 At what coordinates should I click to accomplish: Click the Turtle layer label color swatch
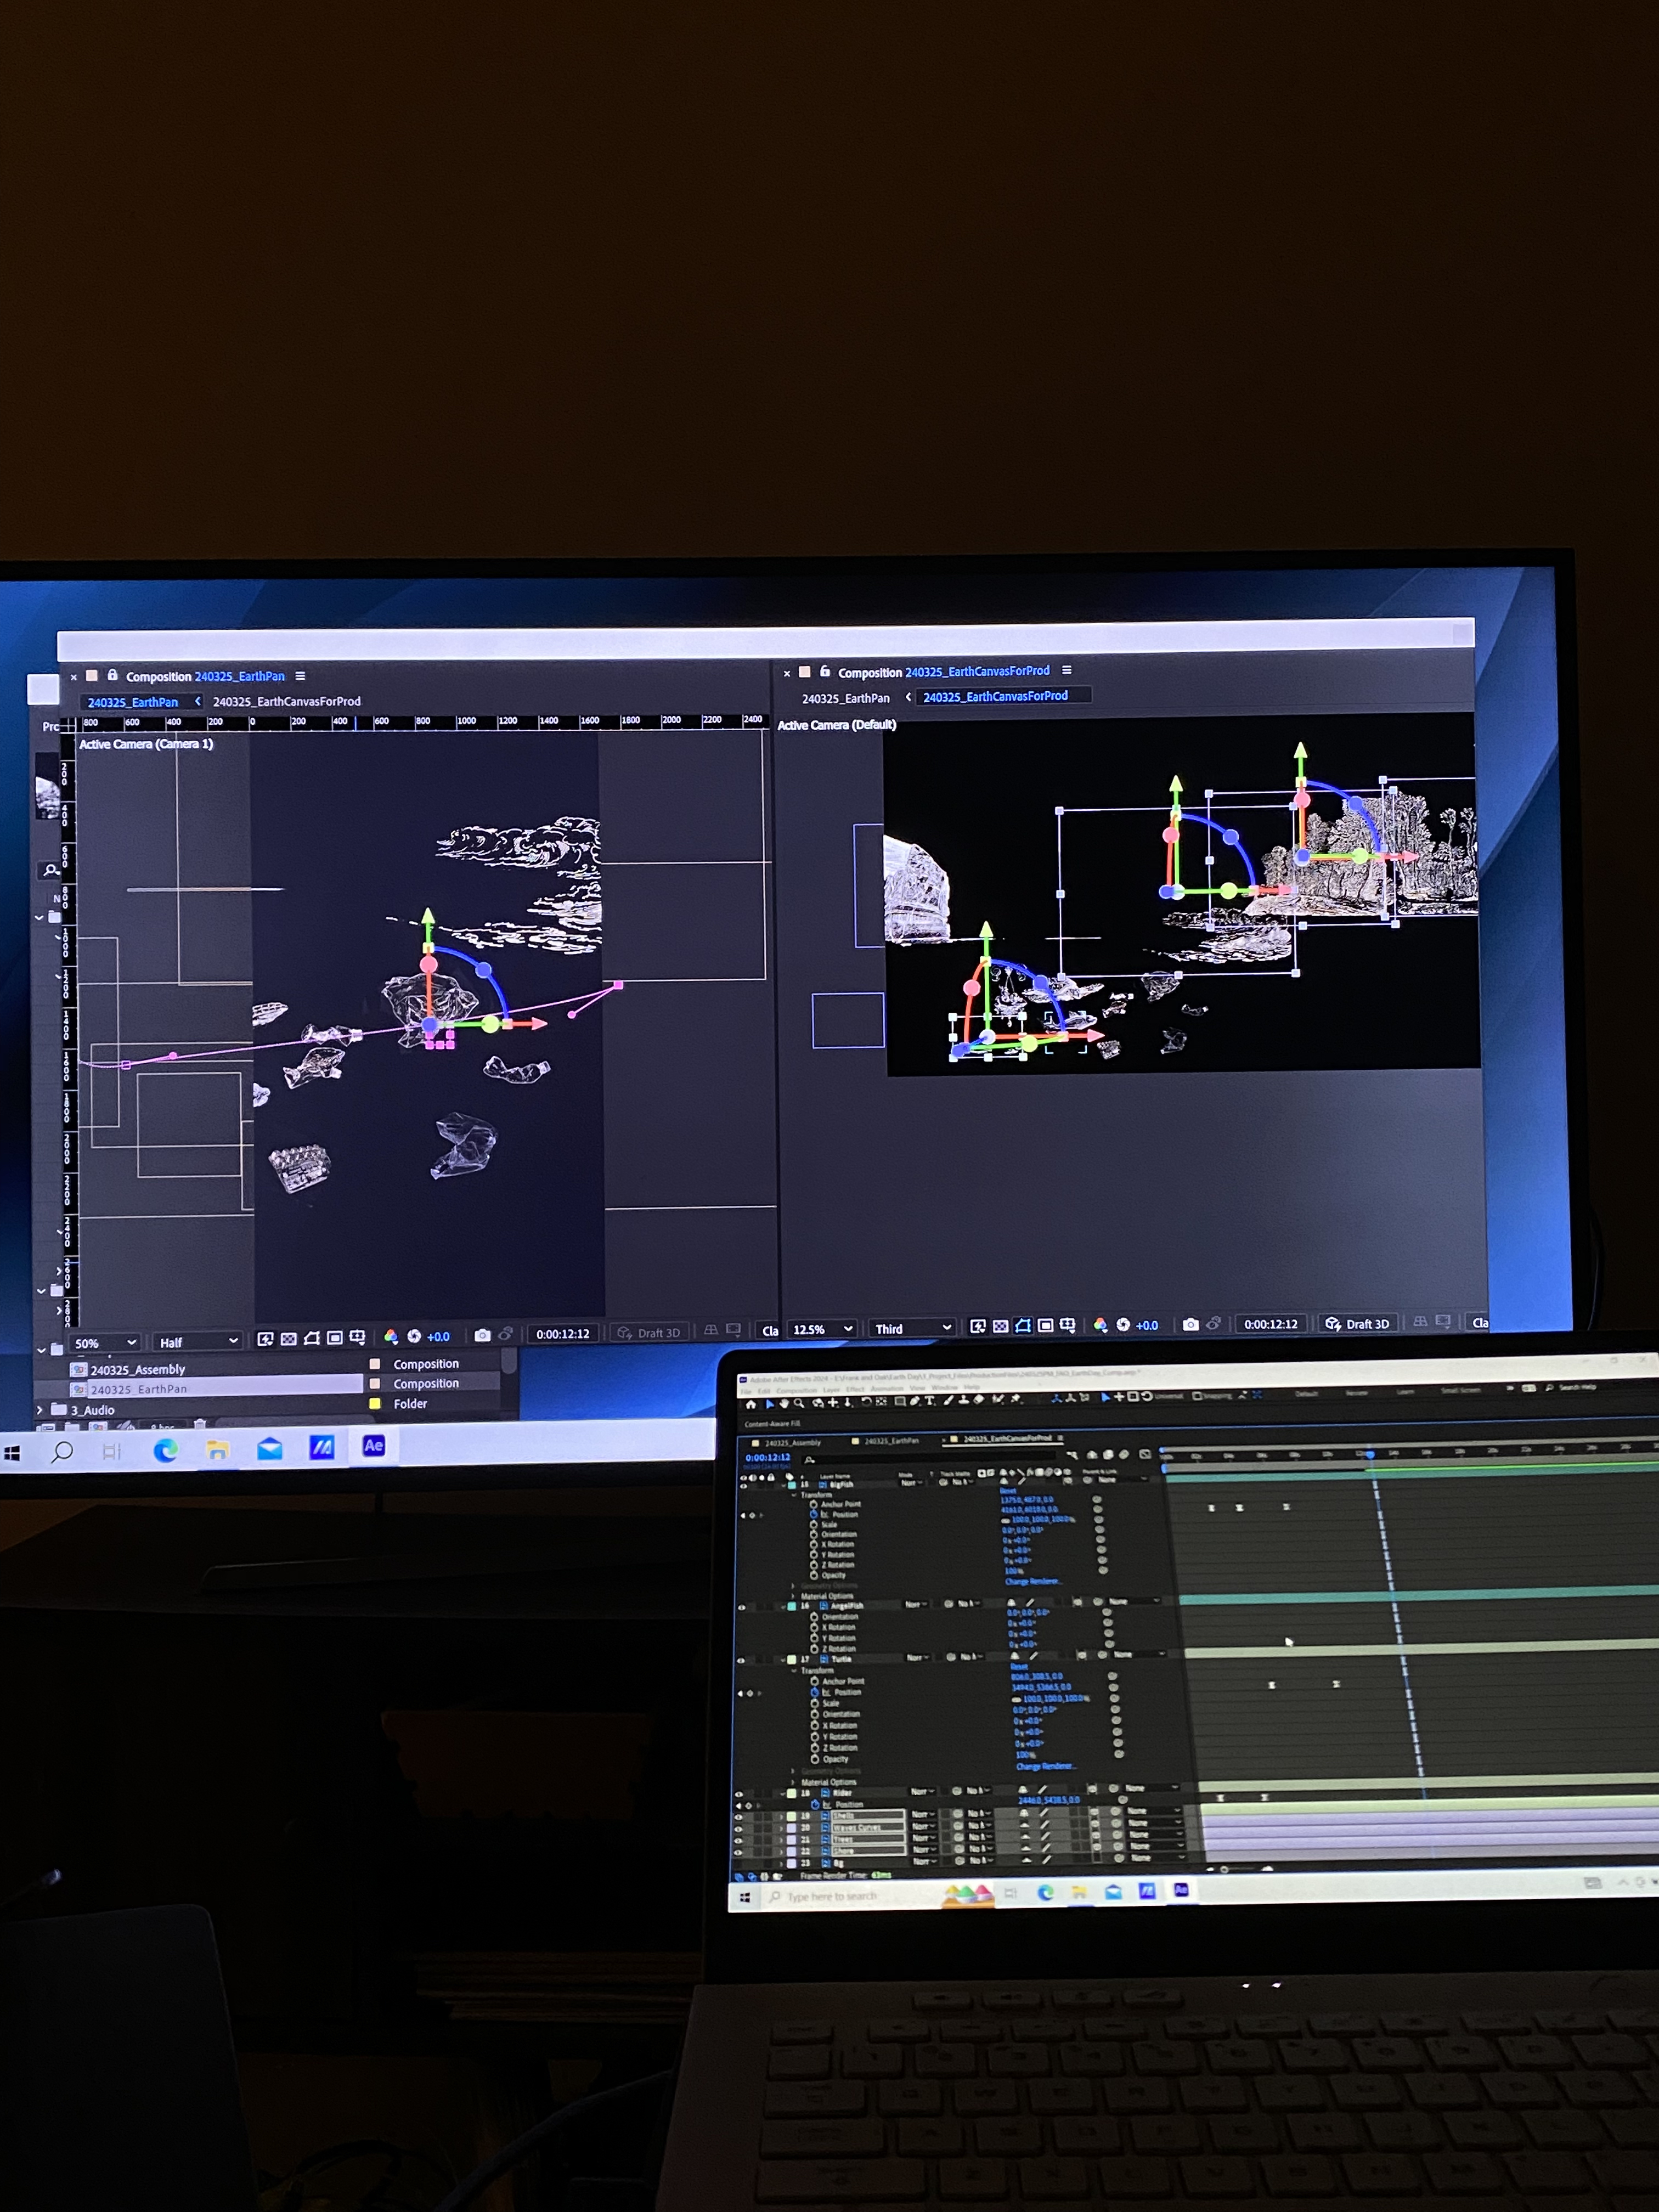click(791, 1659)
